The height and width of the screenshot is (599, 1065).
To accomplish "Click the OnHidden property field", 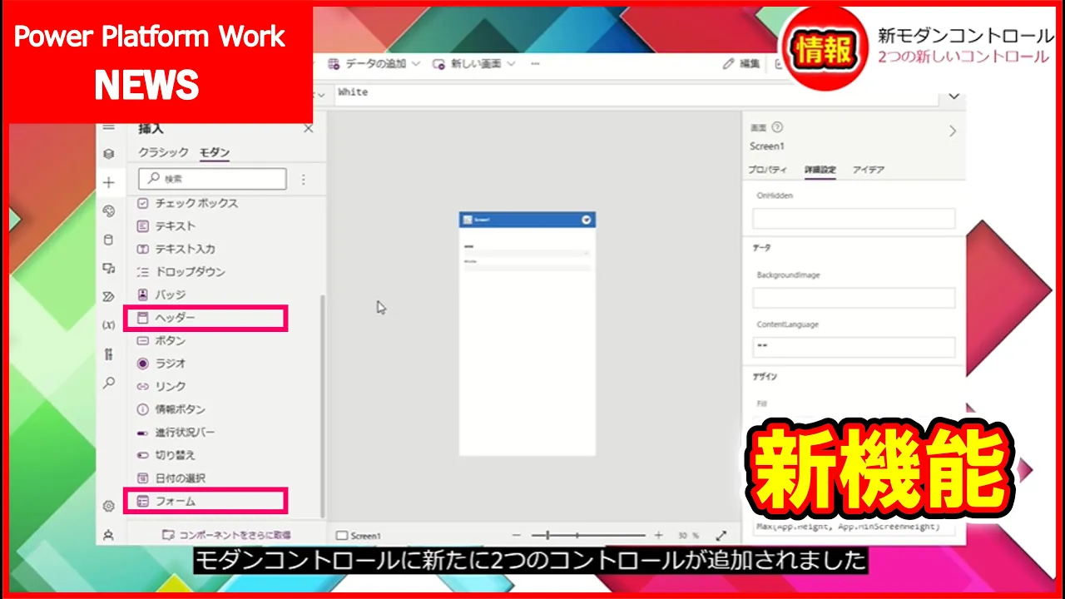I will pos(854,219).
